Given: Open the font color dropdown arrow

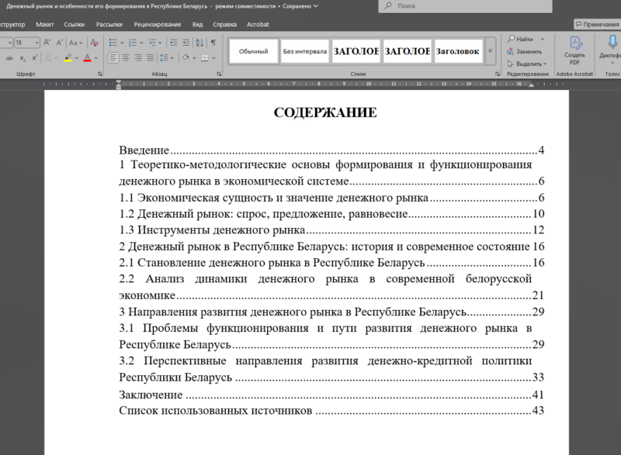Looking at the screenshot, I should click(x=95, y=58).
